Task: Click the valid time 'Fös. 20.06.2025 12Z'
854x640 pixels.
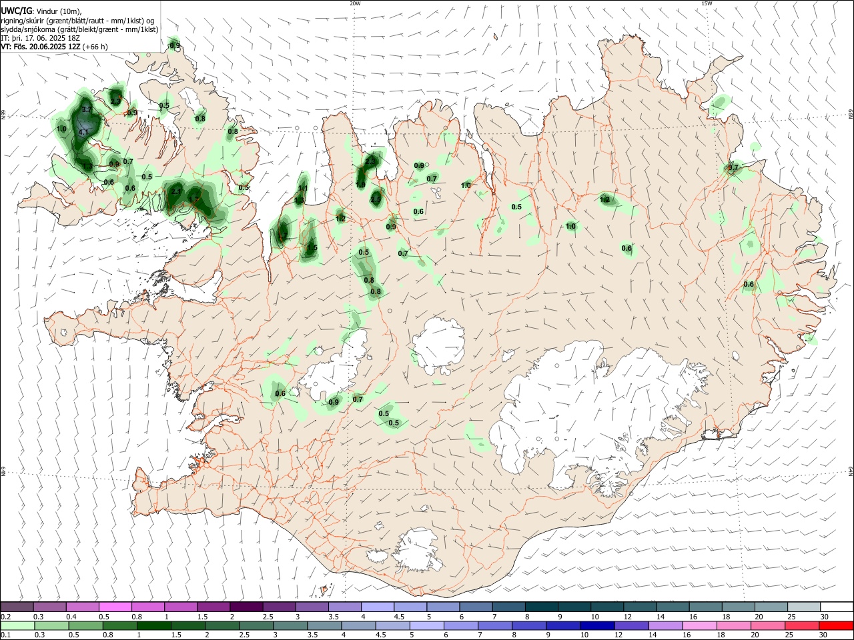Action: [47, 47]
